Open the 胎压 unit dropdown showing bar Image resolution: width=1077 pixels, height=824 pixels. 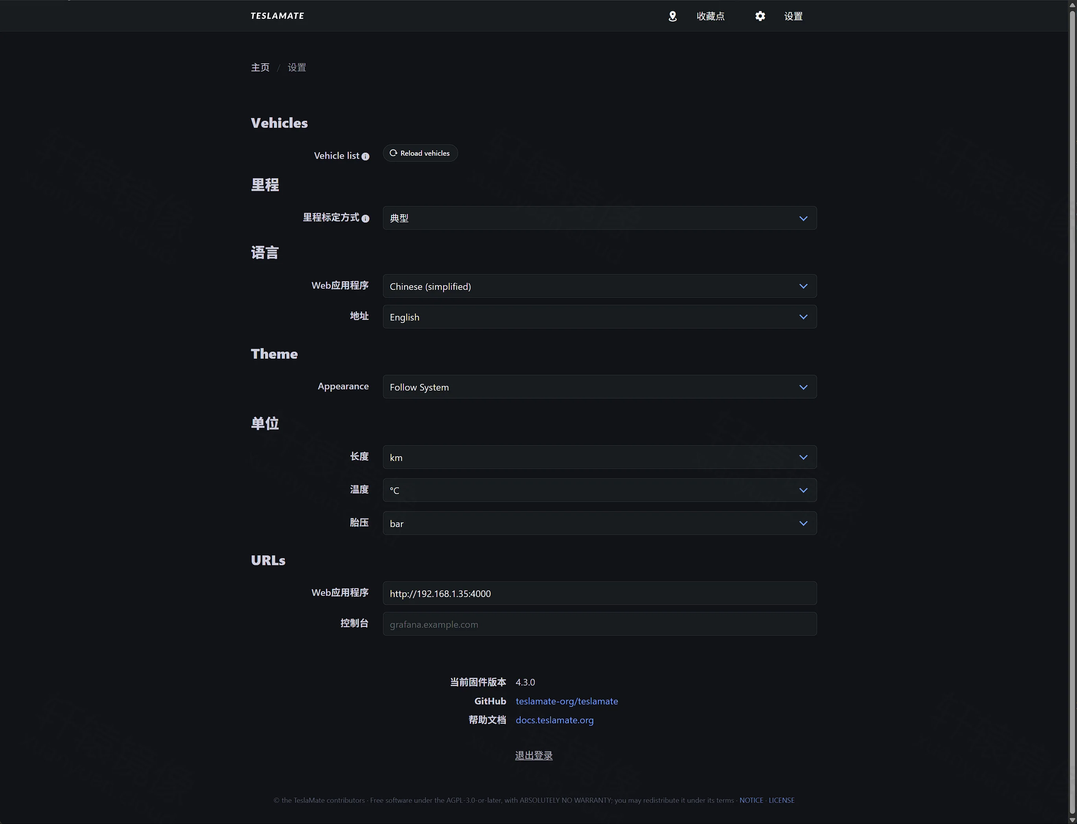point(600,524)
